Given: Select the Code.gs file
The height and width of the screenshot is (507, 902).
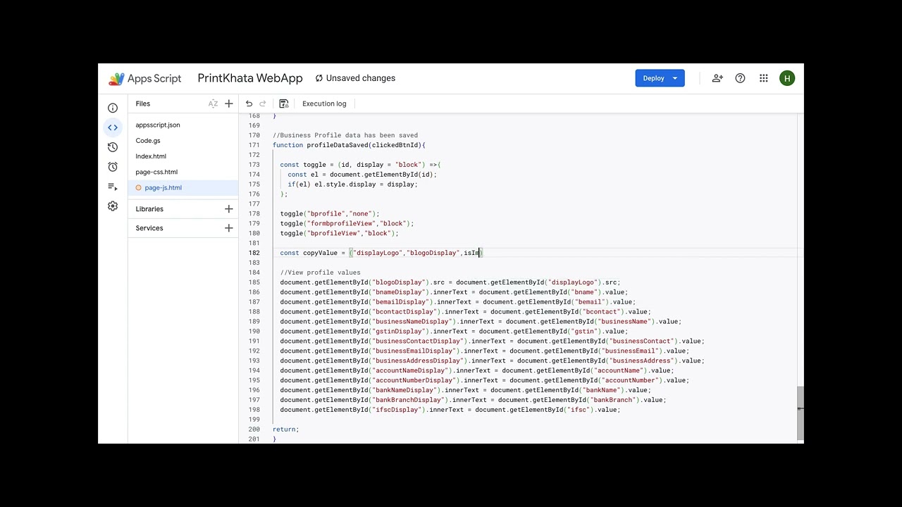Looking at the screenshot, I should pyautogui.click(x=148, y=141).
